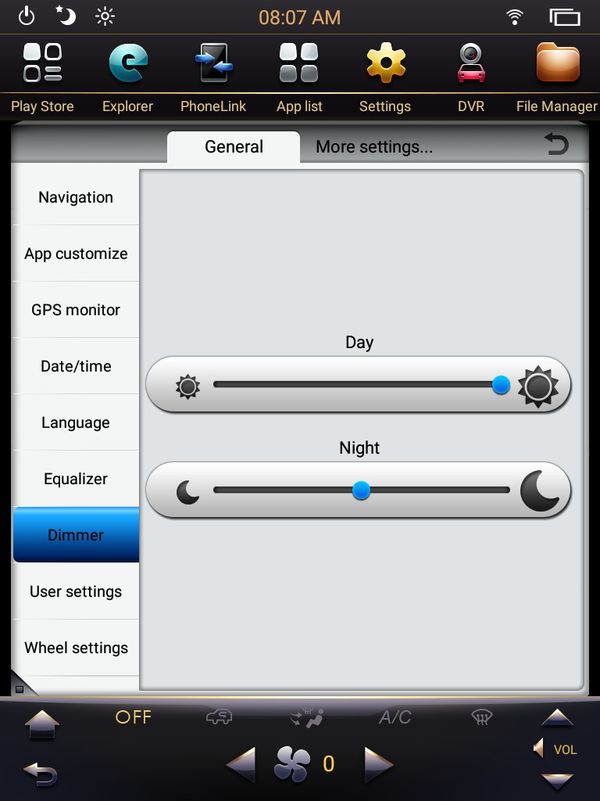Click the back arrow beside More settings
This screenshot has width=600, height=801.
pos(556,144)
